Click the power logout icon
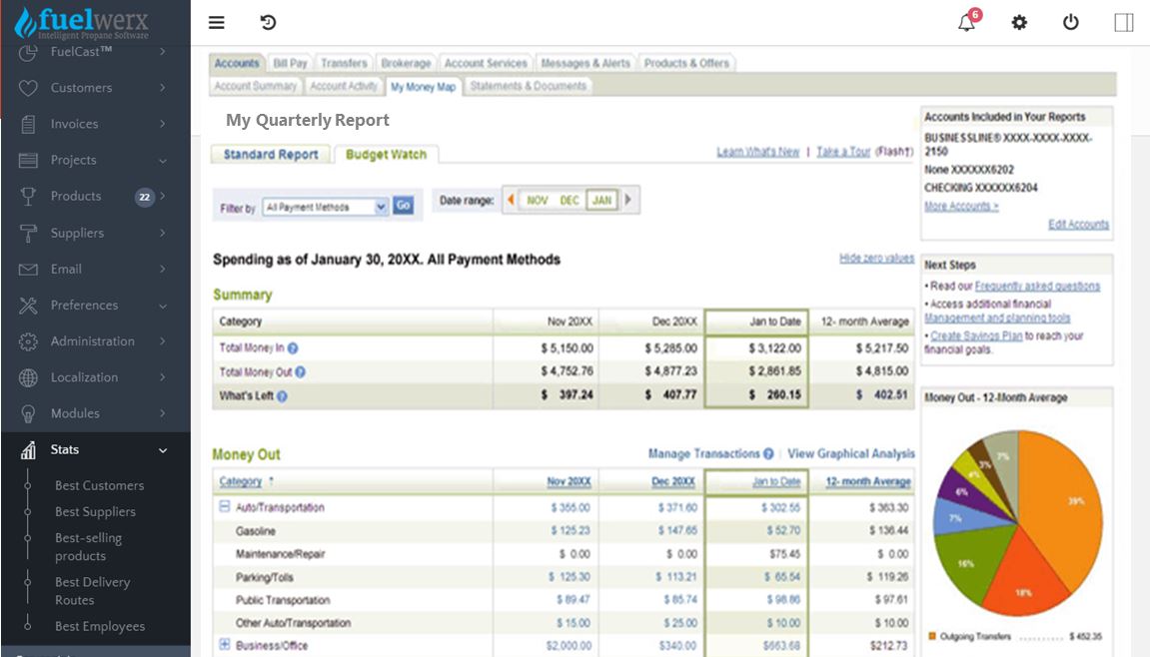 coord(1071,23)
